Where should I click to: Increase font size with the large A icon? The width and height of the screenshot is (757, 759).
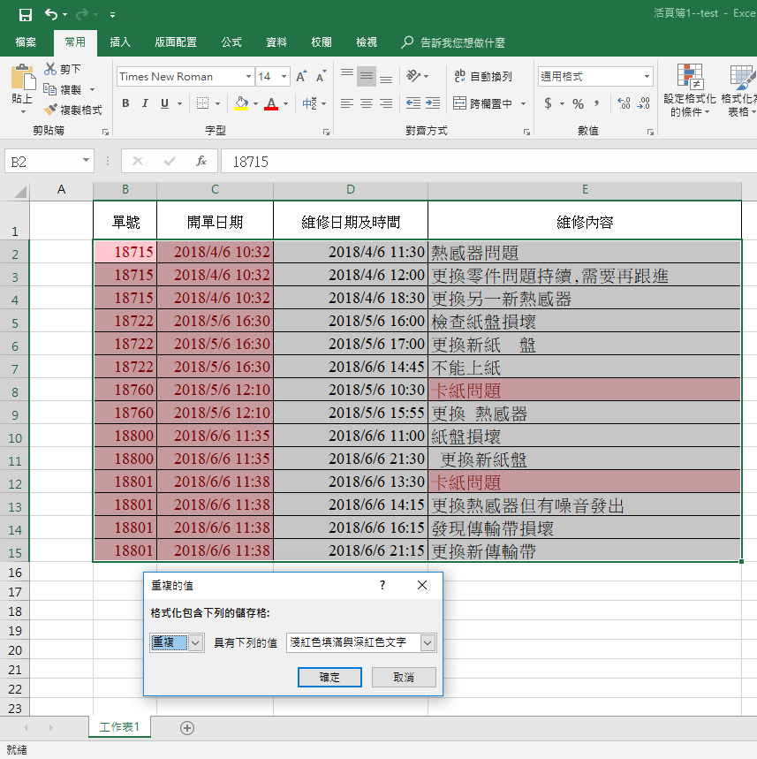301,77
